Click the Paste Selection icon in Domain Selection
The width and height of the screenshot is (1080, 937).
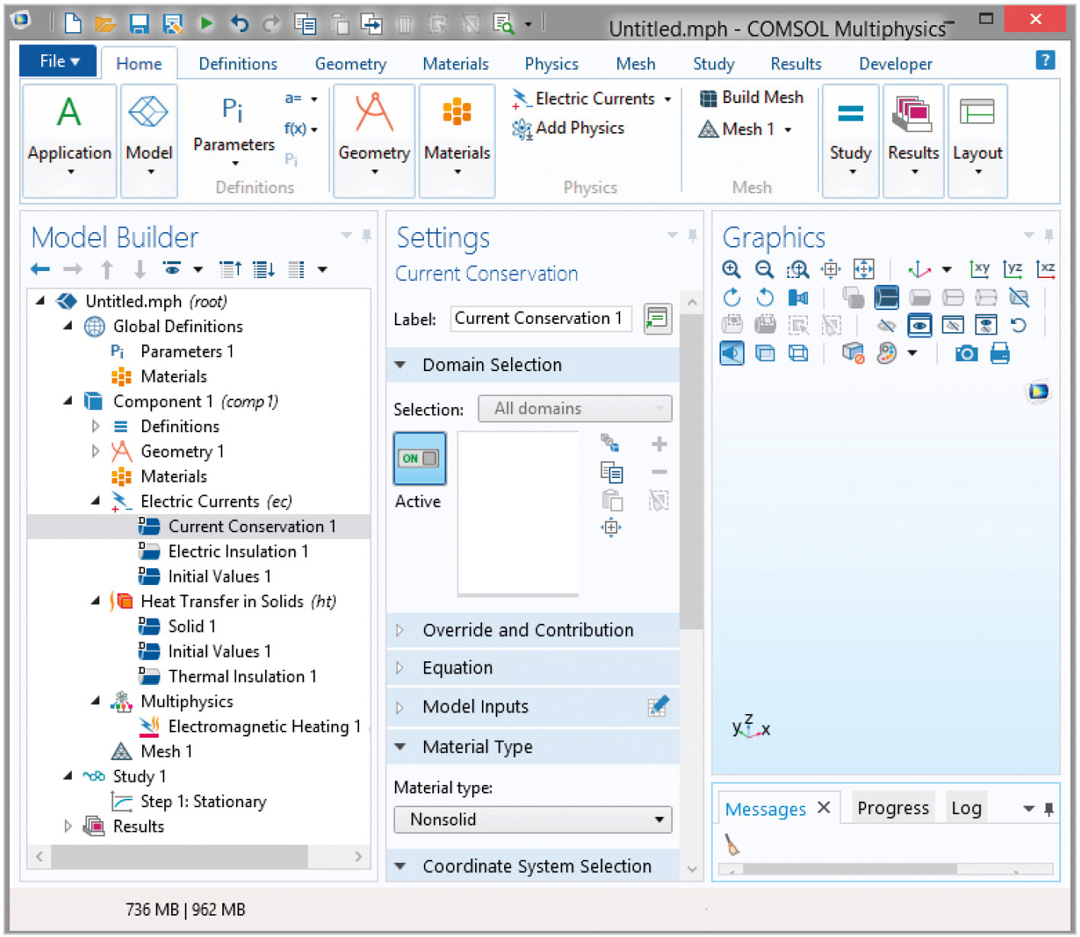coord(612,500)
